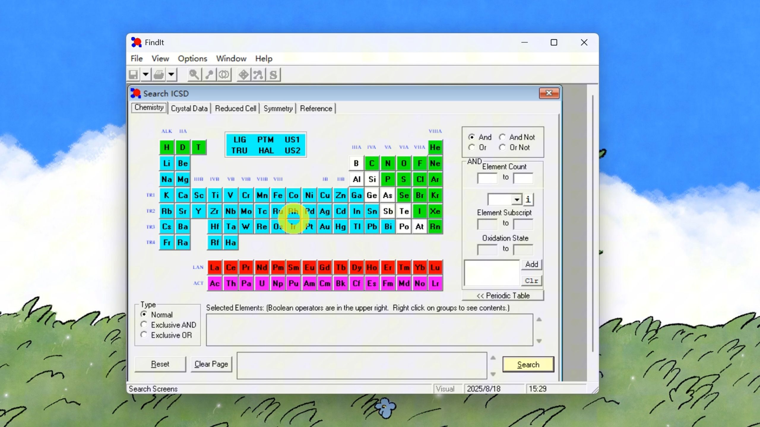Click the magnifier search toolbar icon
The height and width of the screenshot is (427, 760).
pos(194,74)
